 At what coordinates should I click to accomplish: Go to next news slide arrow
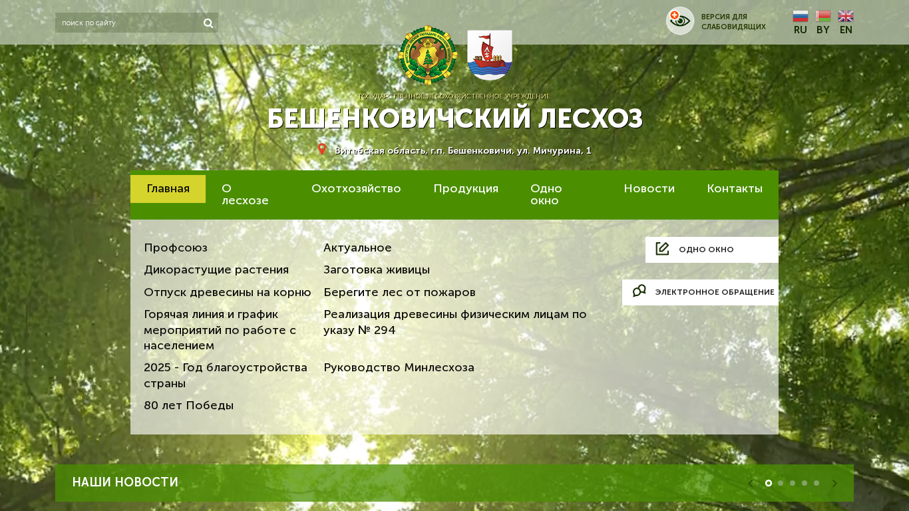pyautogui.click(x=834, y=483)
